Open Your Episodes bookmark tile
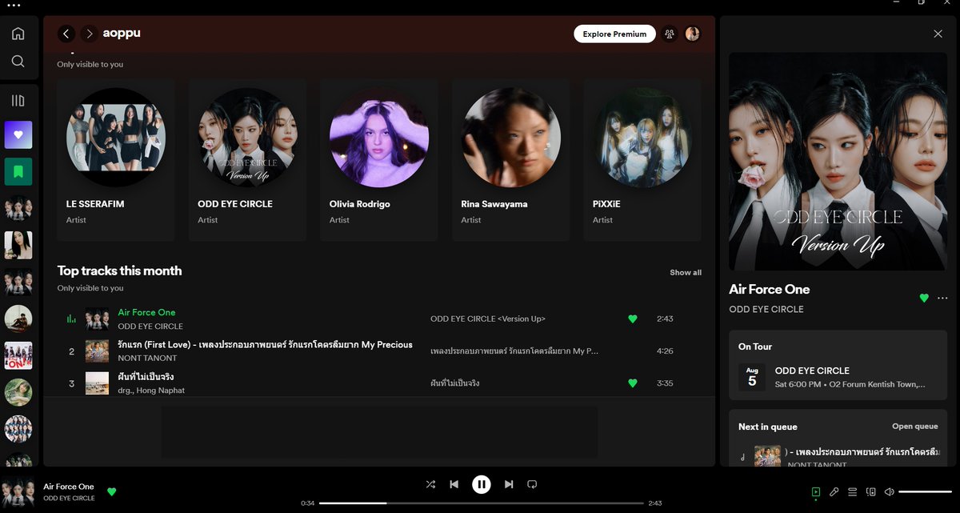 [x=18, y=171]
